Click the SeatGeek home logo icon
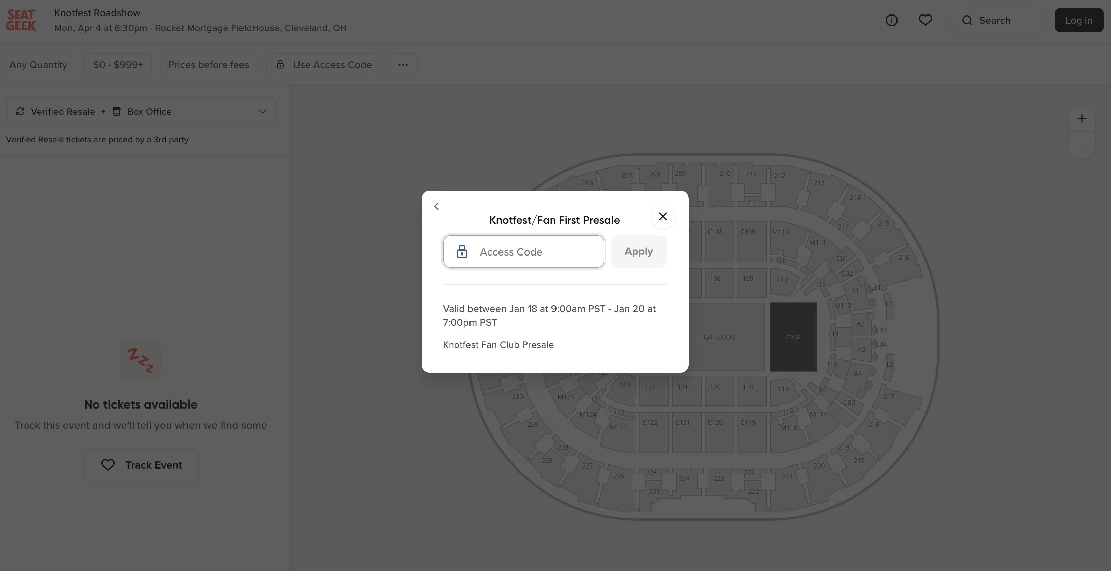 (20, 20)
